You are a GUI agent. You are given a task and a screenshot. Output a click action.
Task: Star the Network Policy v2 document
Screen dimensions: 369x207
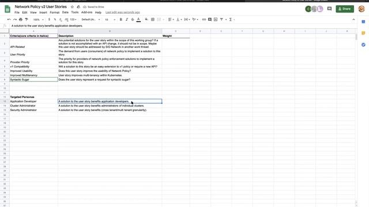[x=72, y=7]
